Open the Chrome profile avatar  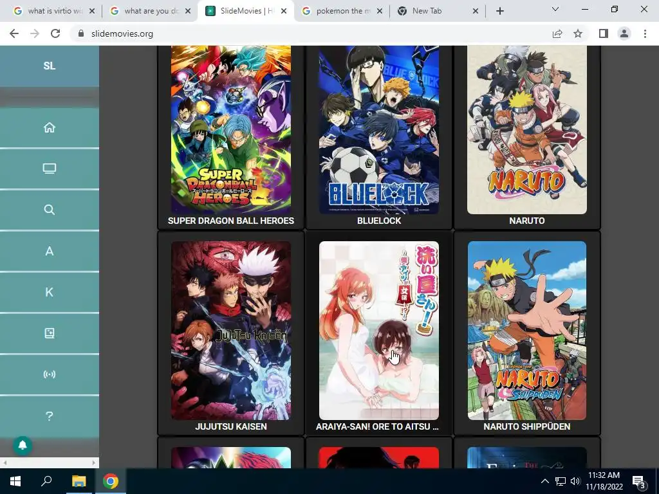[x=624, y=33]
